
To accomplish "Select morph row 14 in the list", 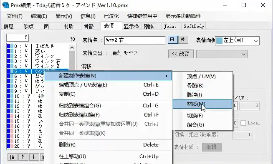I will click(x=25, y=116).
